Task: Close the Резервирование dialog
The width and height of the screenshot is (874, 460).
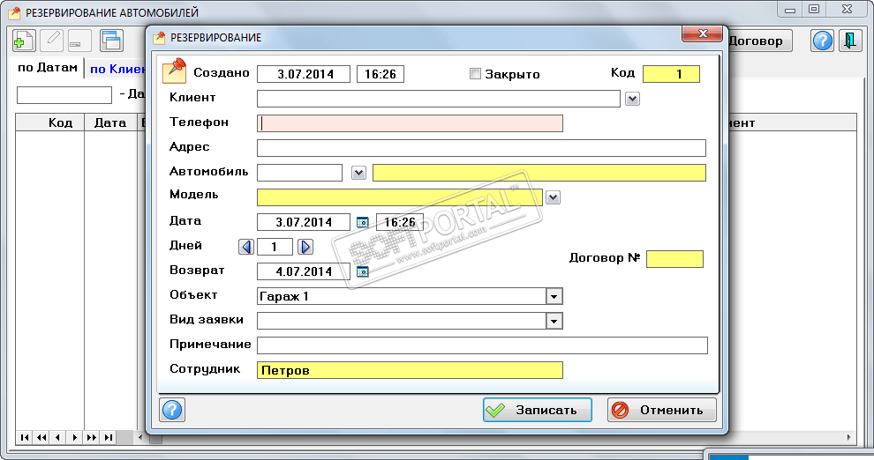Action: pyautogui.click(x=703, y=33)
